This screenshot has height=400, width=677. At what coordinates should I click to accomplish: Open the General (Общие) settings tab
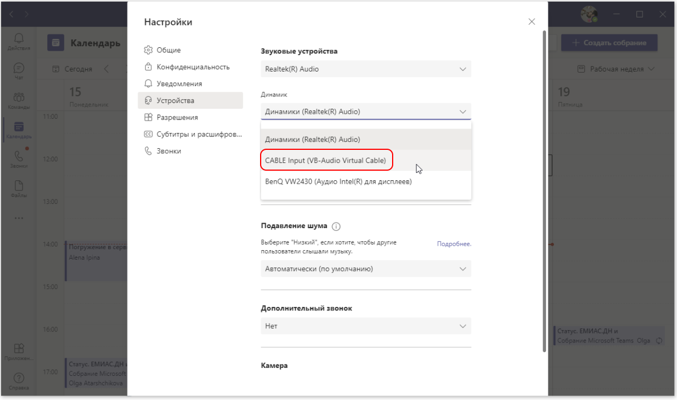pos(190,50)
